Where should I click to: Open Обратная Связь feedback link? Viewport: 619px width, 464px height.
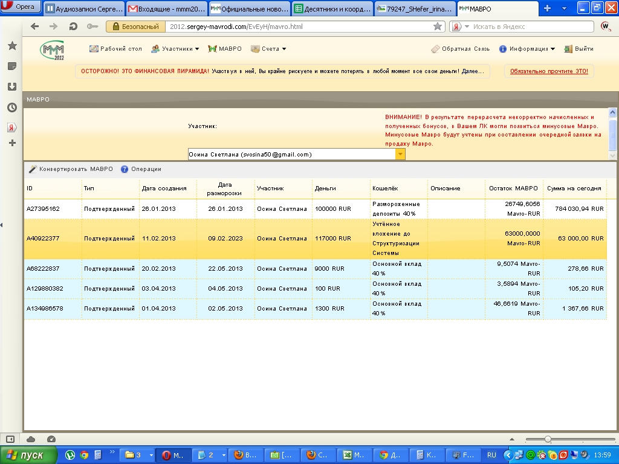pos(460,49)
